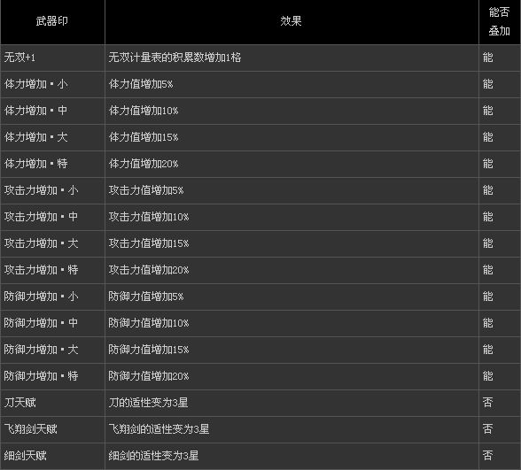521x470 pixels.
Task: Click 能 in the 防御力增加·特 row
Action: pos(487,376)
